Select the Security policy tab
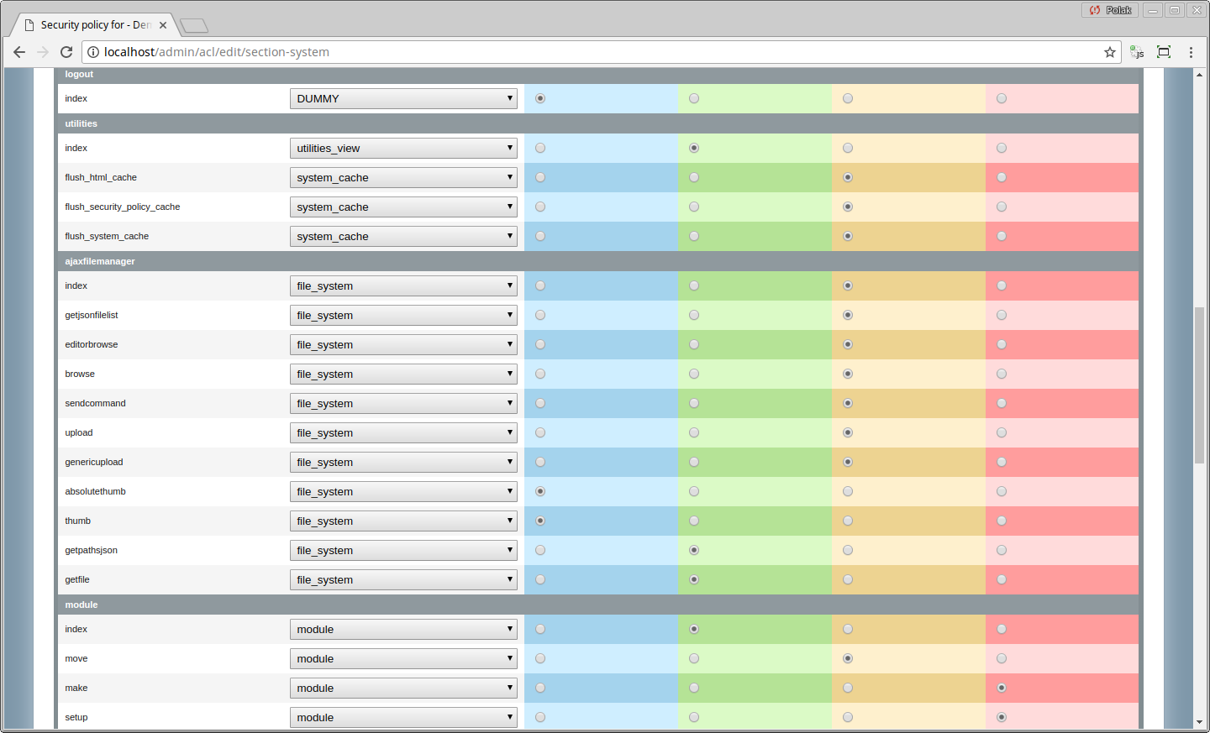 [x=93, y=25]
